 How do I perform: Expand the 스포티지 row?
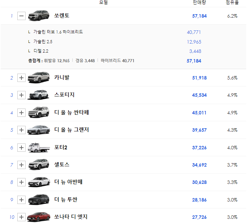point(21,95)
